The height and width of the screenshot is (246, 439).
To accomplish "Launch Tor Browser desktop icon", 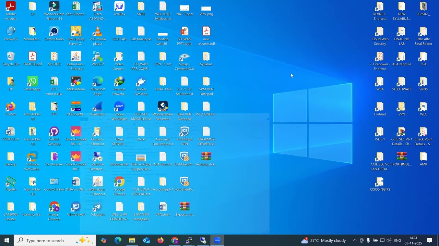I will [54, 159].
